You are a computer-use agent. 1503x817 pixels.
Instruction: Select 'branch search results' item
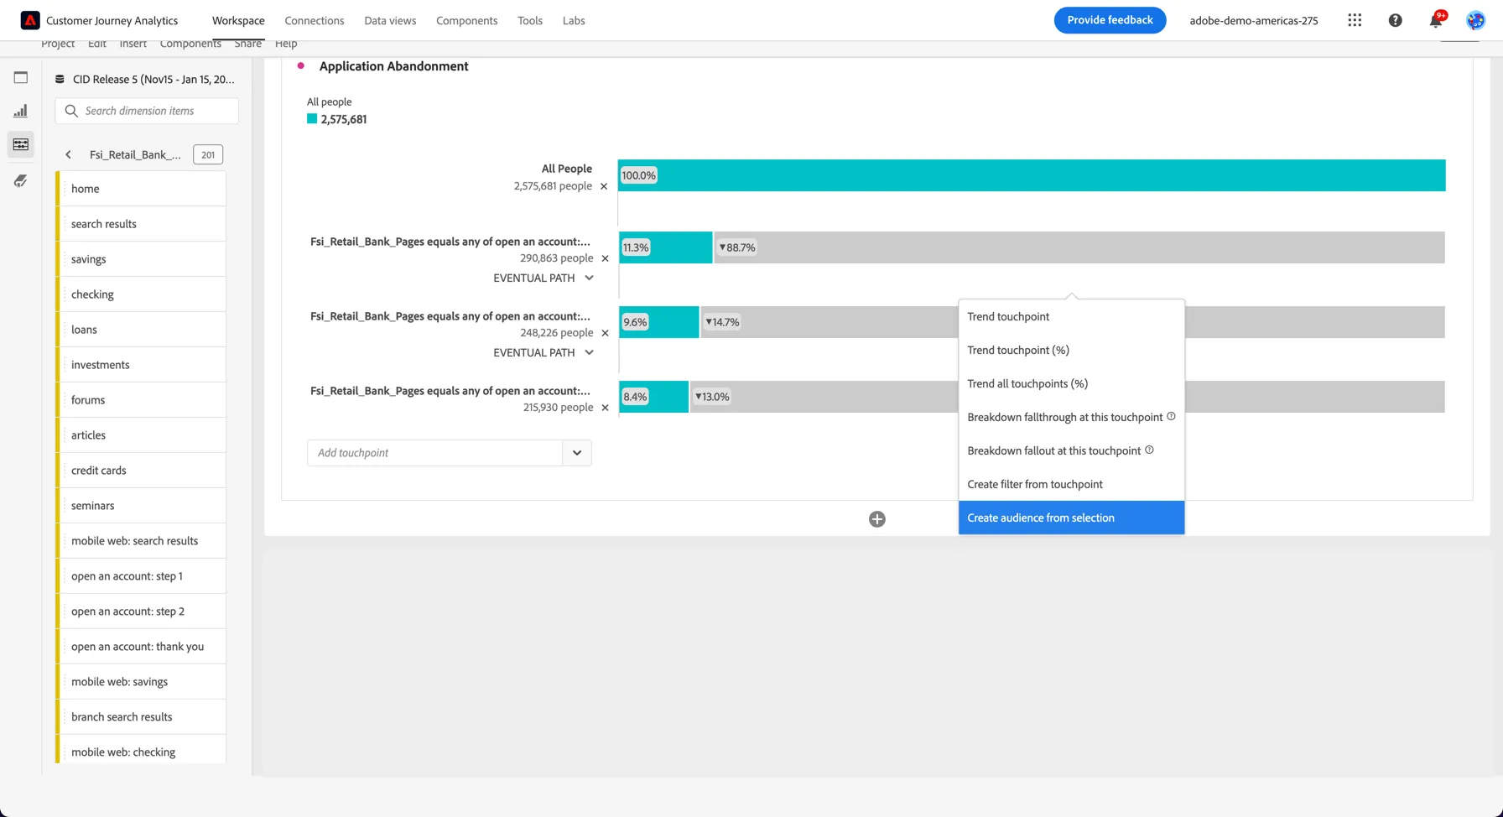pyautogui.click(x=141, y=717)
